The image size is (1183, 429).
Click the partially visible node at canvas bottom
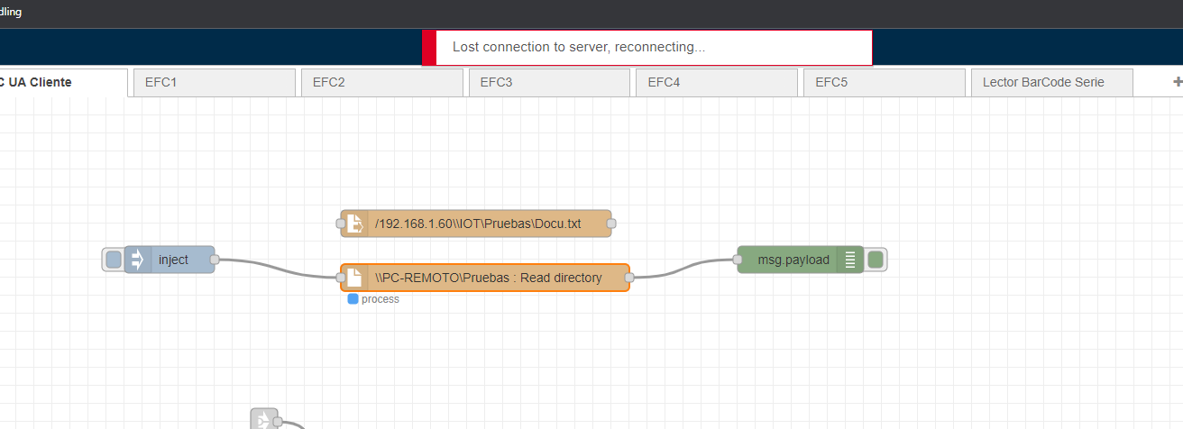[263, 421]
